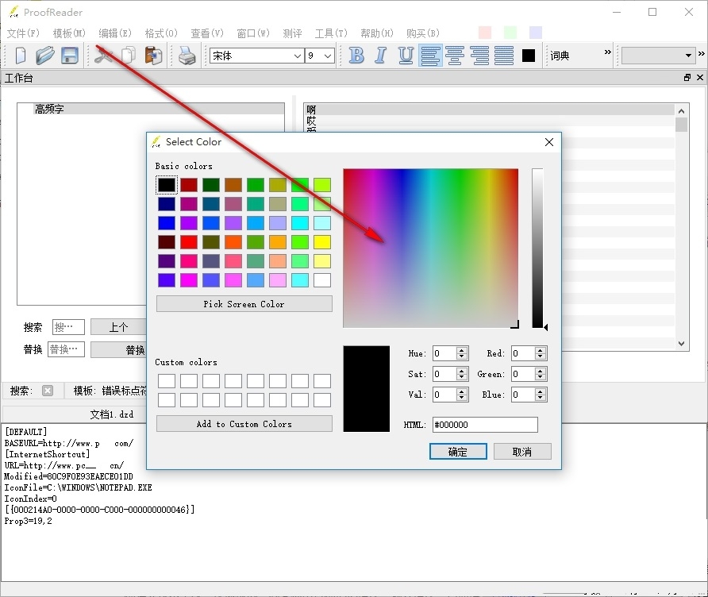Toggle Underline text formatting

tap(406, 56)
